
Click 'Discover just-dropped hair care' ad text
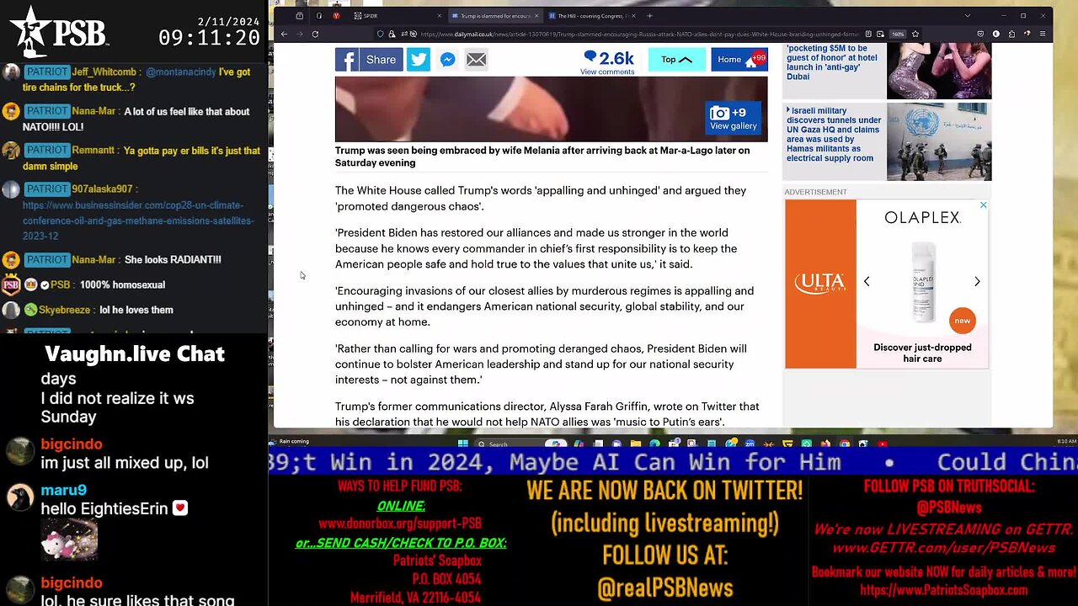(x=922, y=353)
